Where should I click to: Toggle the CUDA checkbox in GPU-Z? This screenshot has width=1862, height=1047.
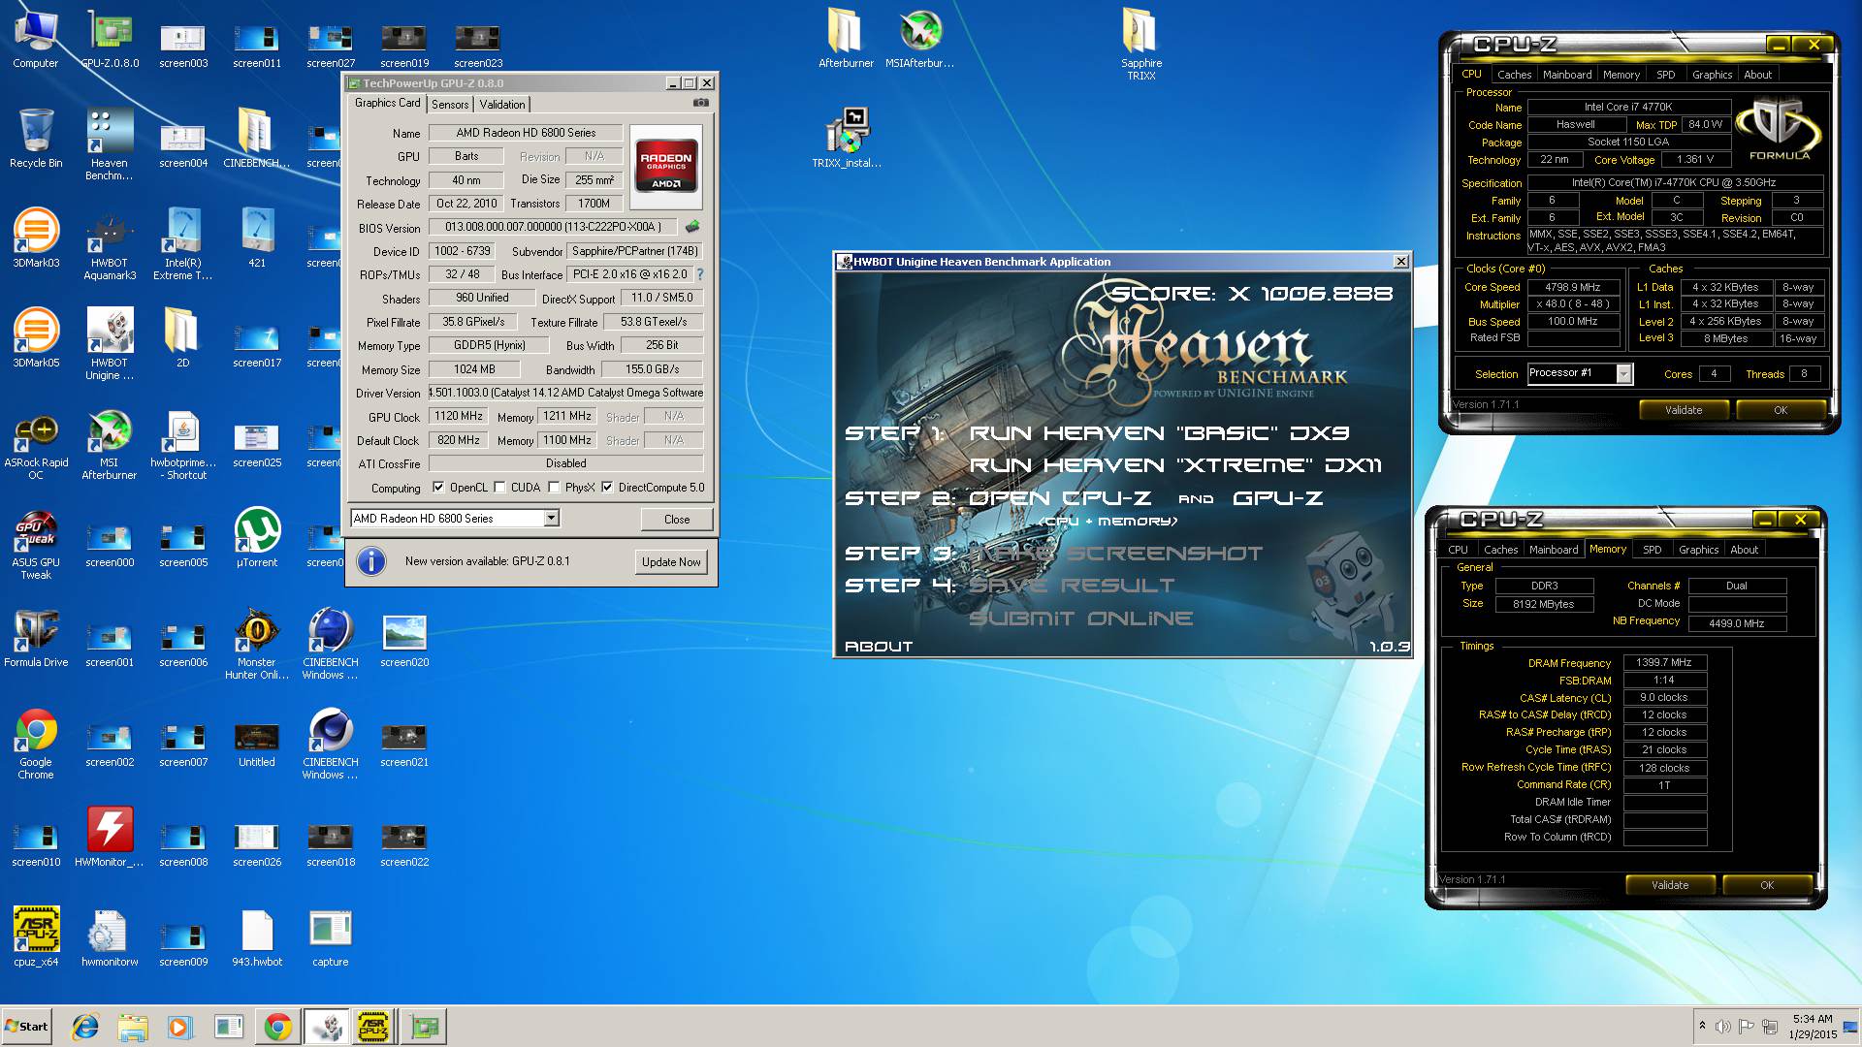(499, 488)
